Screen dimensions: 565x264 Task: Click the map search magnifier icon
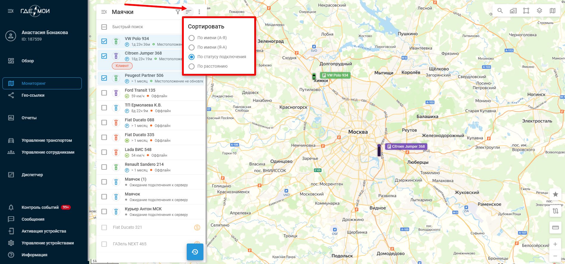[x=500, y=11]
